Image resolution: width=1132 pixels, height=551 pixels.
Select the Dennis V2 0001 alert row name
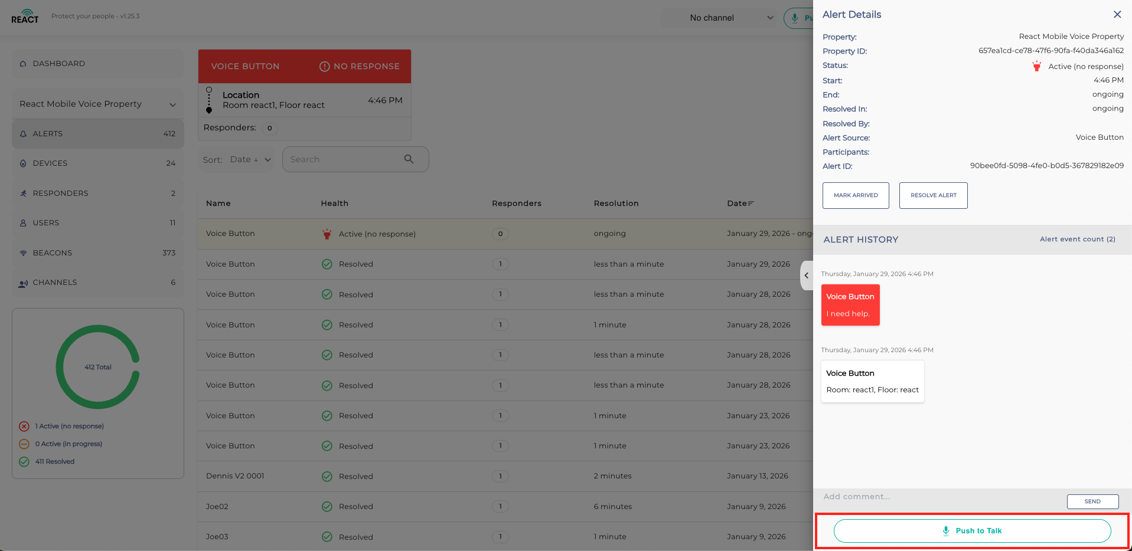pos(235,476)
